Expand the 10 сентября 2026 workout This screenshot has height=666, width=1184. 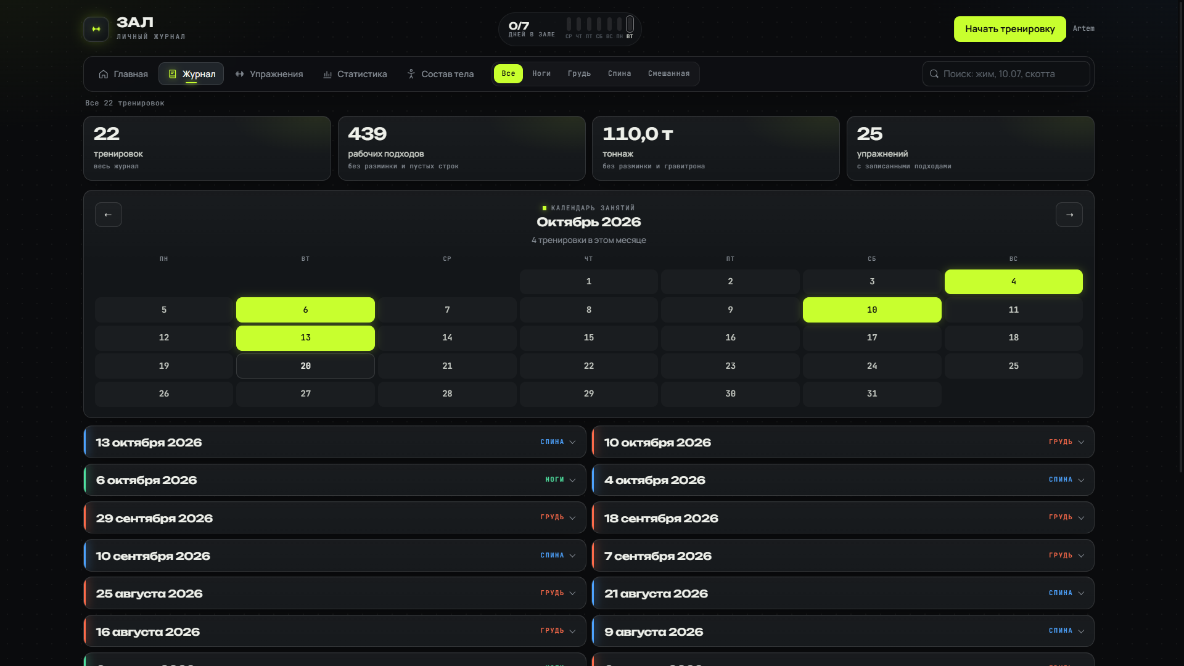pyautogui.click(x=335, y=556)
